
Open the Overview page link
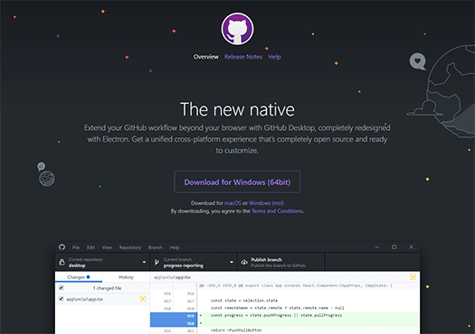point(206,57)
